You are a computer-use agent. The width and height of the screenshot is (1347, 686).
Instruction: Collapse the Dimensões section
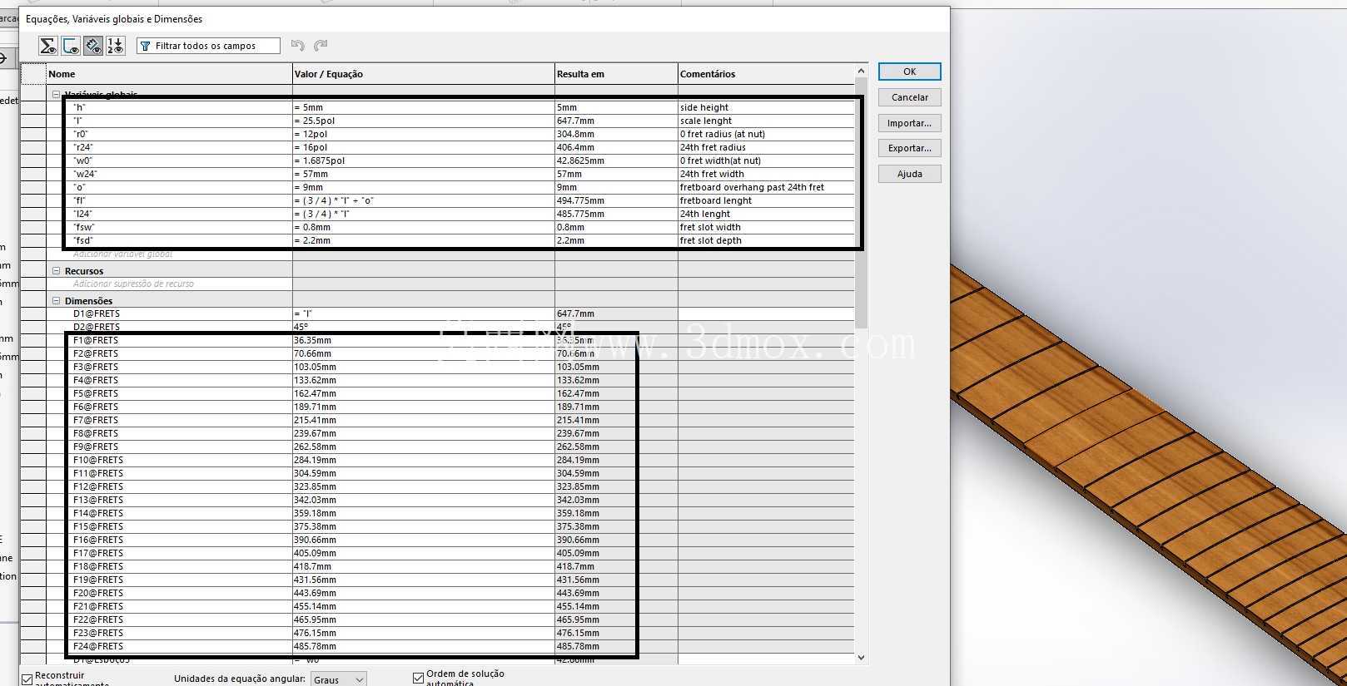click(x=56, y=301)
